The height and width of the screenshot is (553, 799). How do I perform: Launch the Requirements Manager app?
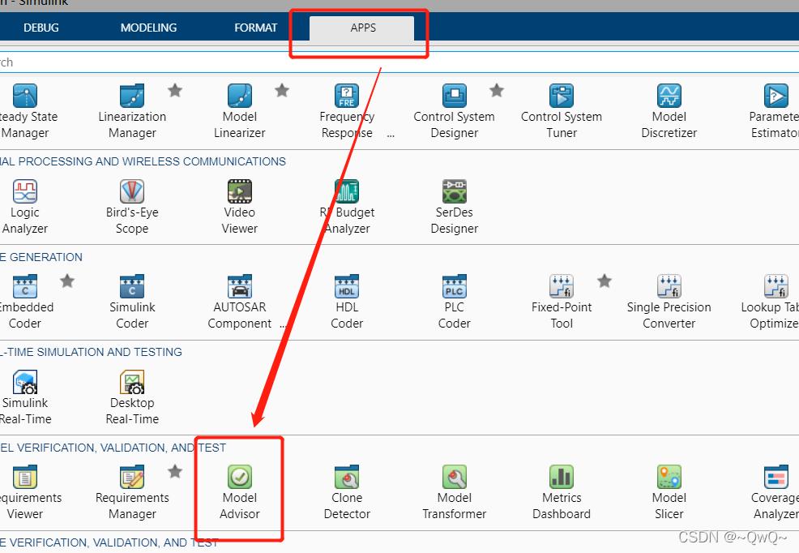click(132, 492)
